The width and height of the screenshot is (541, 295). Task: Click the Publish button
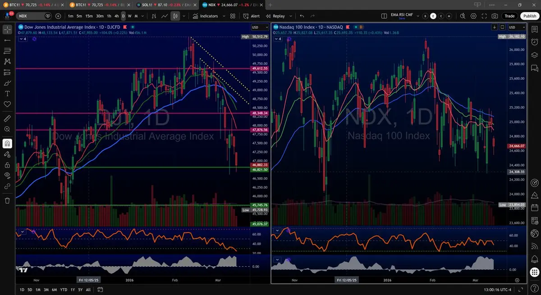[529, 16]
